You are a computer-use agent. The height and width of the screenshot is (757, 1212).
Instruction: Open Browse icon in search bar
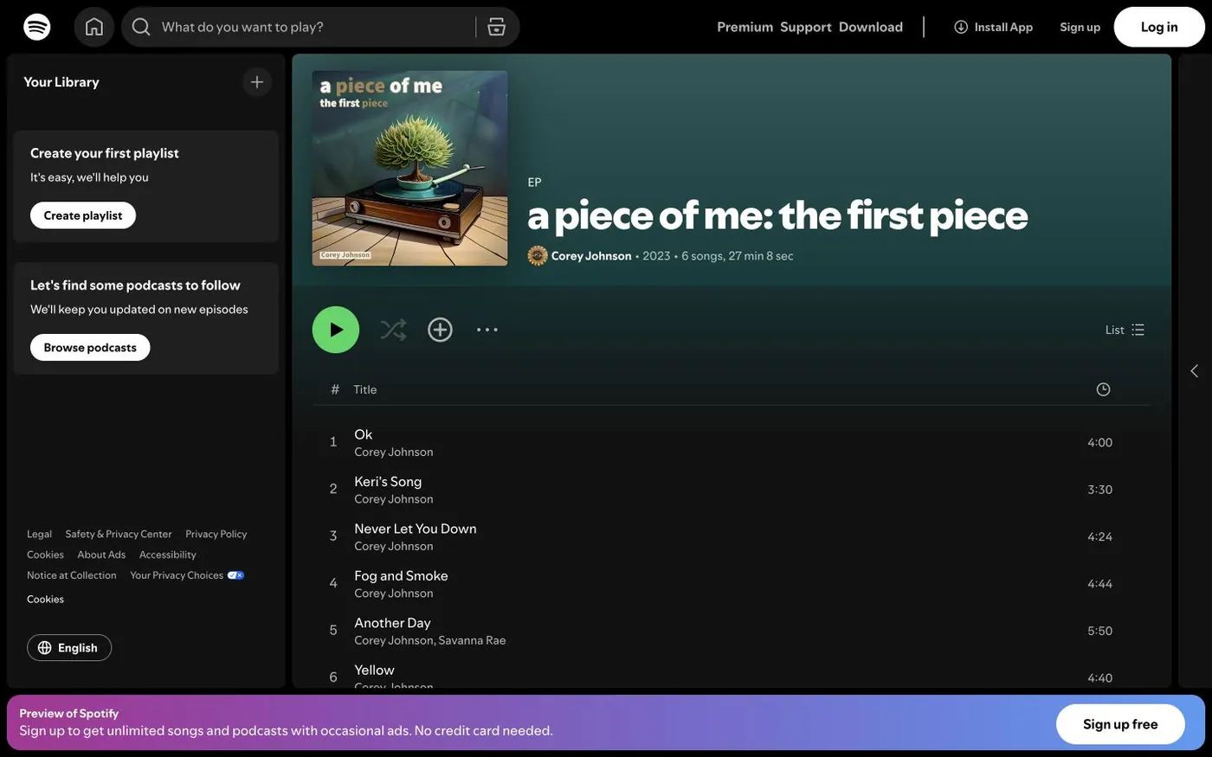click(497, 27)
